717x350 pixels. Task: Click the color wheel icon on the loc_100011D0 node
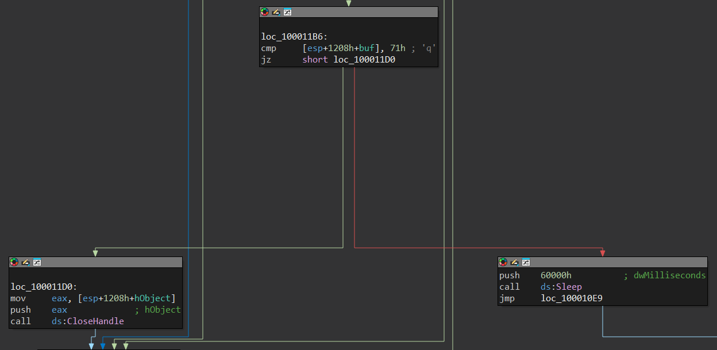tap(14, 262)
